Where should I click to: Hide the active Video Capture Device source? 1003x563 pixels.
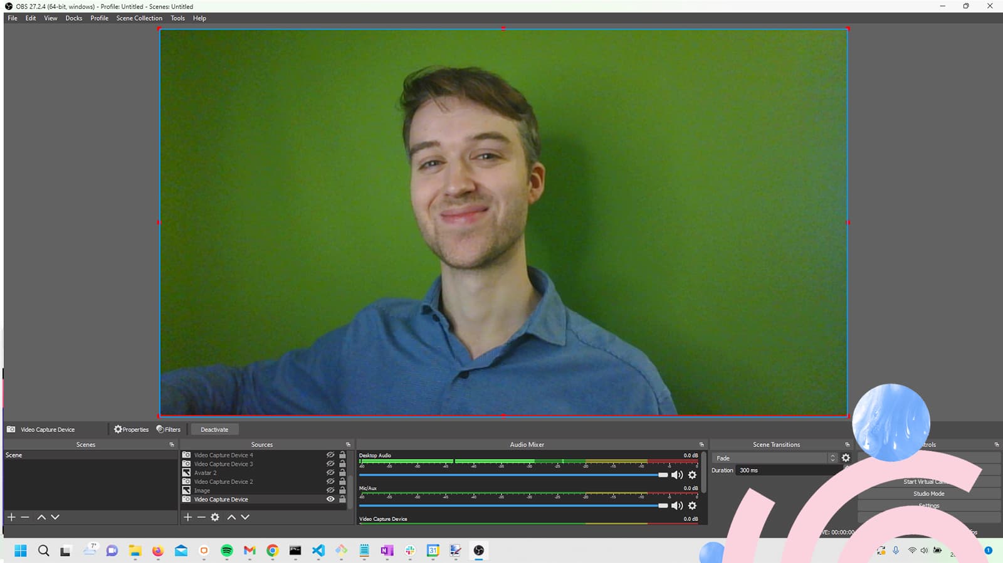tap(330, 500)
